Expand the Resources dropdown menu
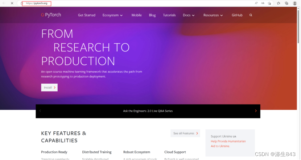The width and height of the screenshot is (301, 160). click(x=213, y=15)
